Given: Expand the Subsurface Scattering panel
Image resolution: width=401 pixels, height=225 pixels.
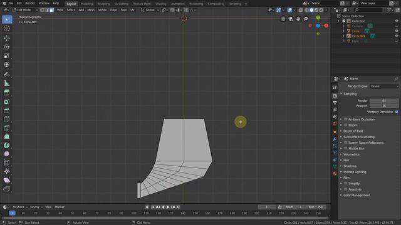Looking at the screenshot, I should tap(358, 137).
